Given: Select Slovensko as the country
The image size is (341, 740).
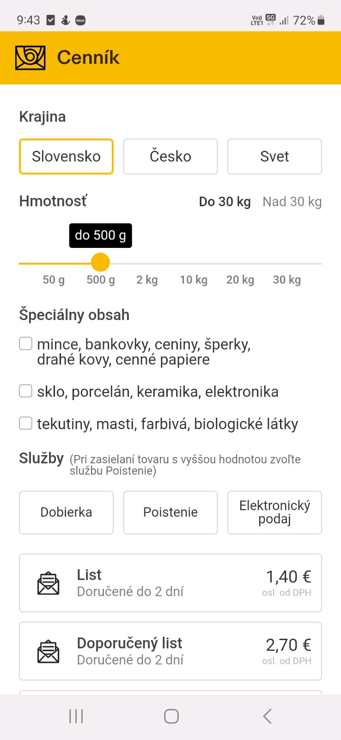Looking at the screenshot, I should click(66, 156).
